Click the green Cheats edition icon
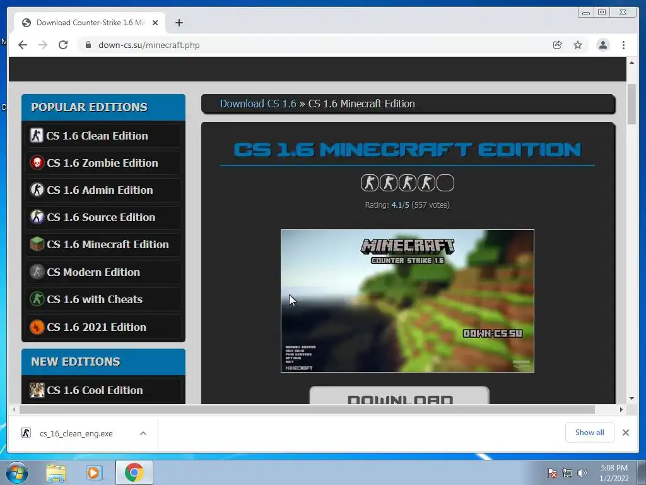The width and height of the screenshot is (646, 485). tap(37, 299)
